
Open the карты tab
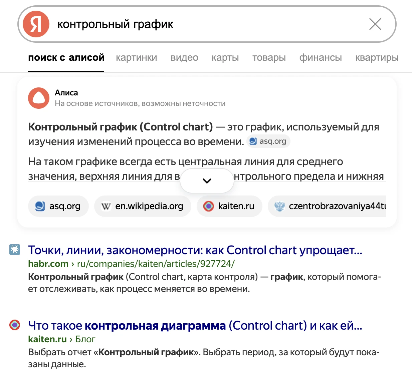(225, 58)
